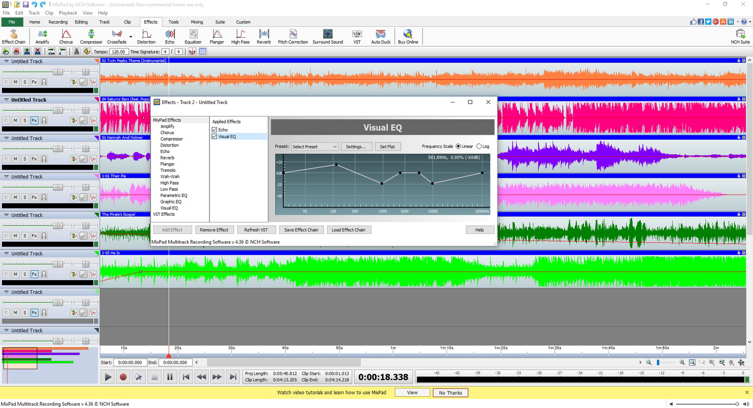The height and width of the screenshot is (408, 753).
Task: Collapse the second bold Untitled Track header
Action: [7, 100]
